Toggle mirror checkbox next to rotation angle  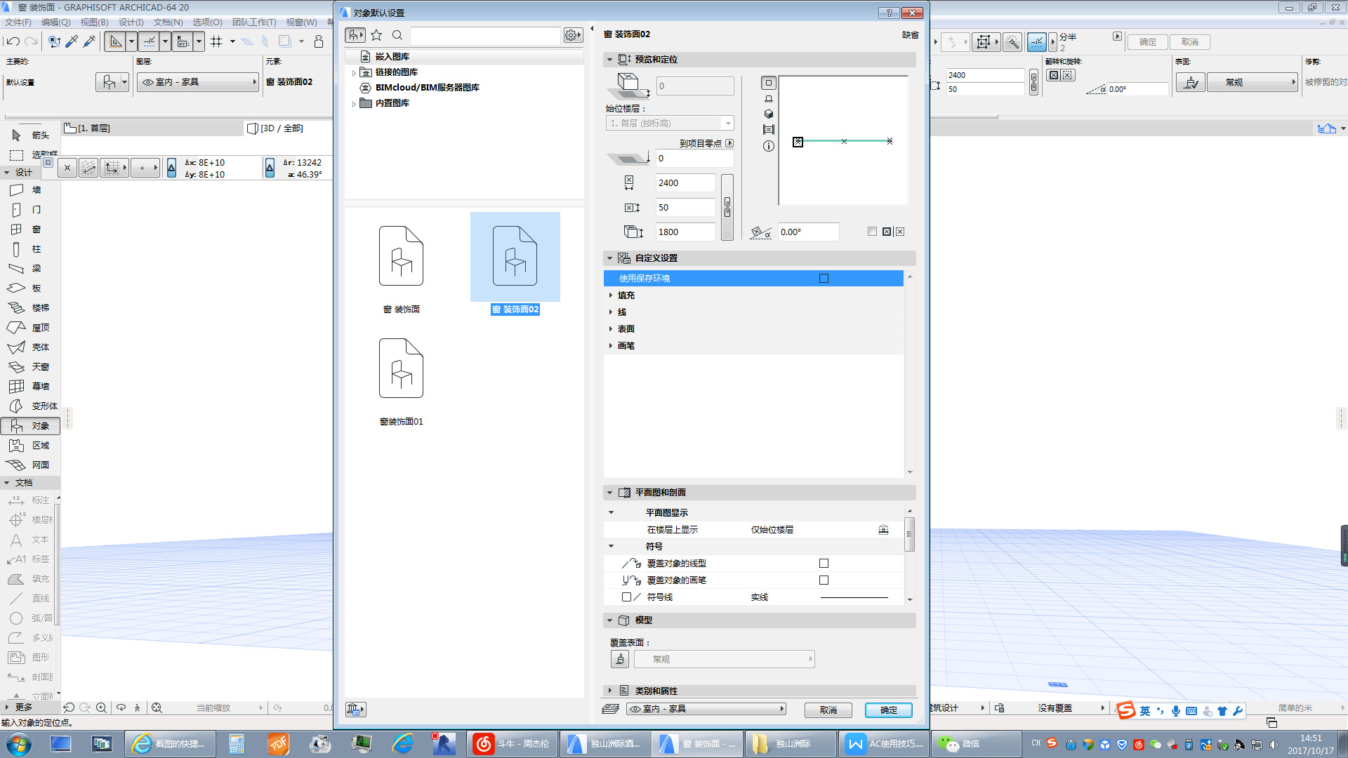point(872,232)
